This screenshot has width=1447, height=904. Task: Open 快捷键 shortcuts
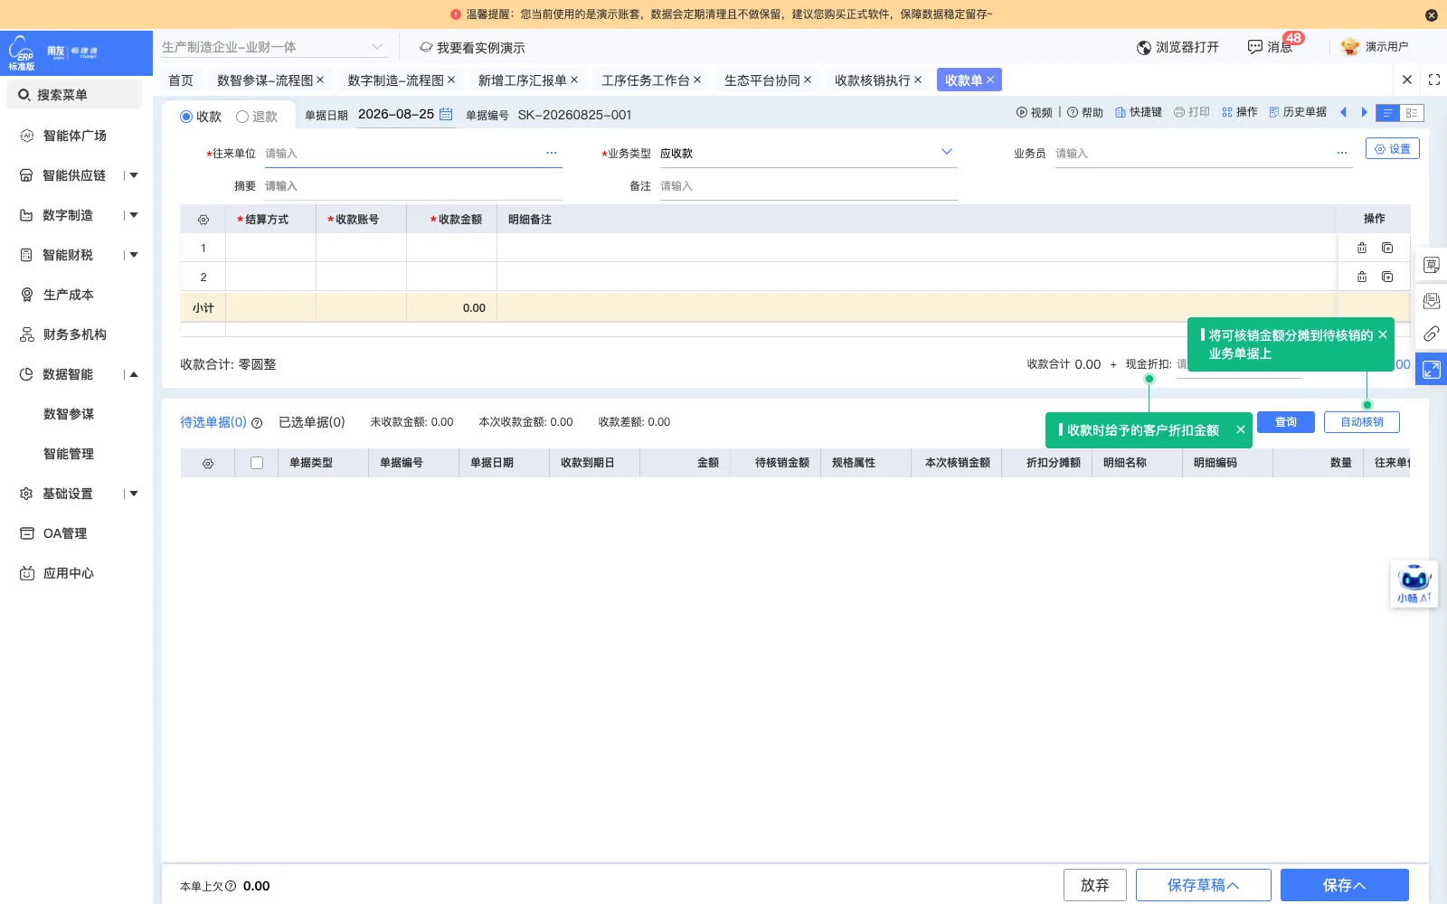point(1139,112)
